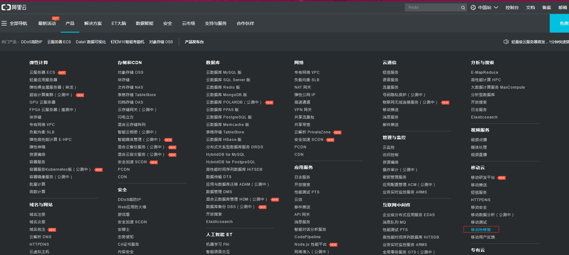569x255 pixels.
Task: Open E-MapReduce link
Action: [x=485, y=72]
